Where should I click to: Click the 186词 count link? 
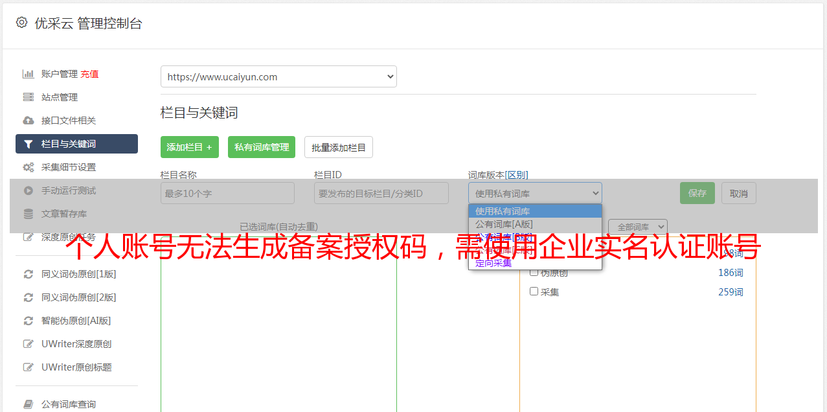pos(731,273)
